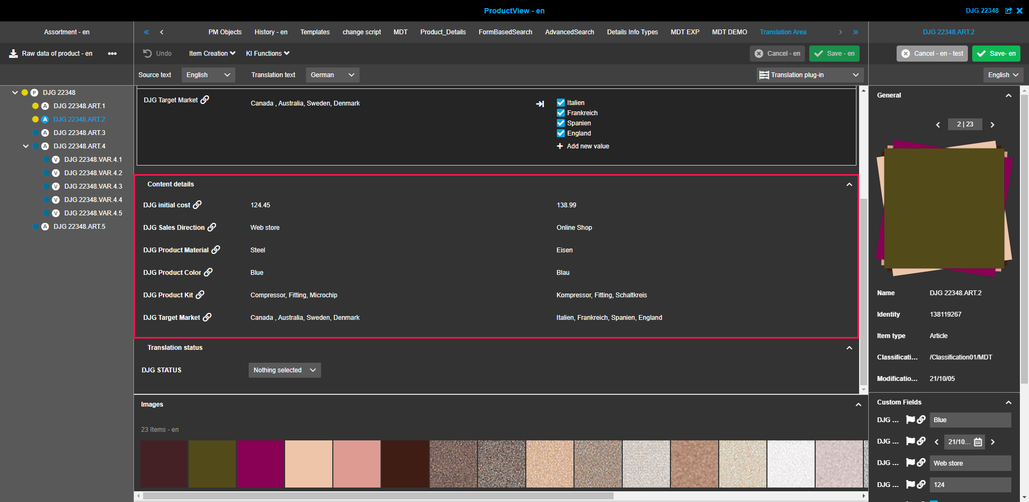This screenshot has width=1029, height=502.
Task: Click the arrow icon beside the Italien value list
Action: point(540,103)
